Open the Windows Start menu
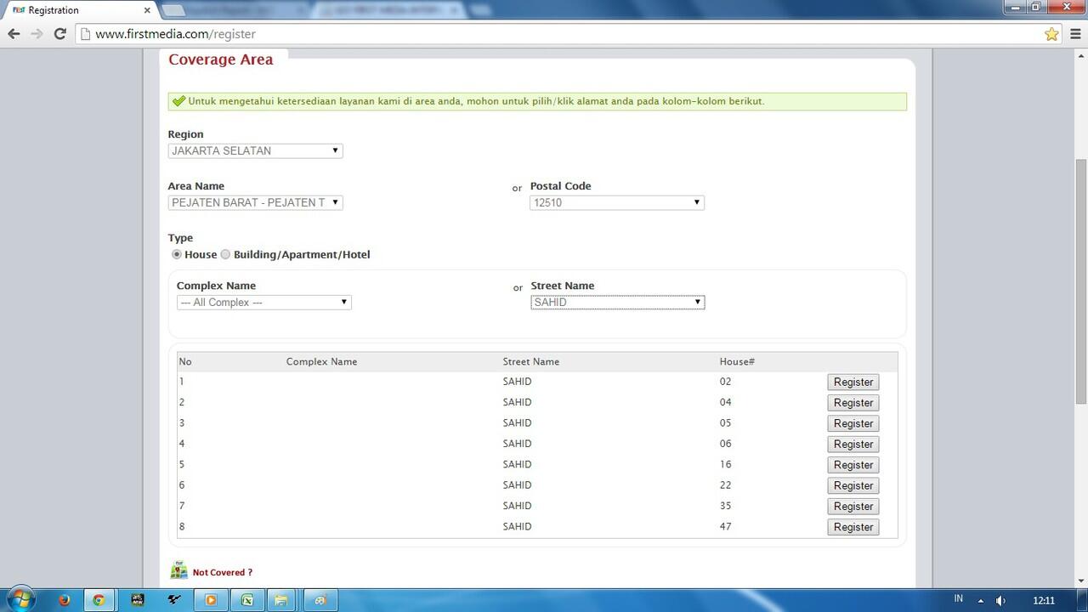The height and width of the screenshot is (612, 1088). 20,599
